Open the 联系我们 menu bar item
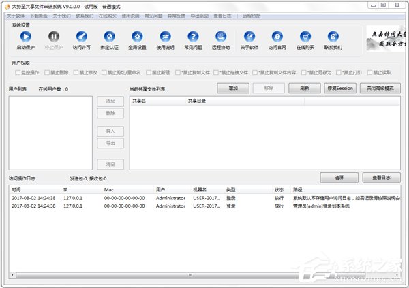The width and height of the screenshot is (409, 288). coord(85,16)
